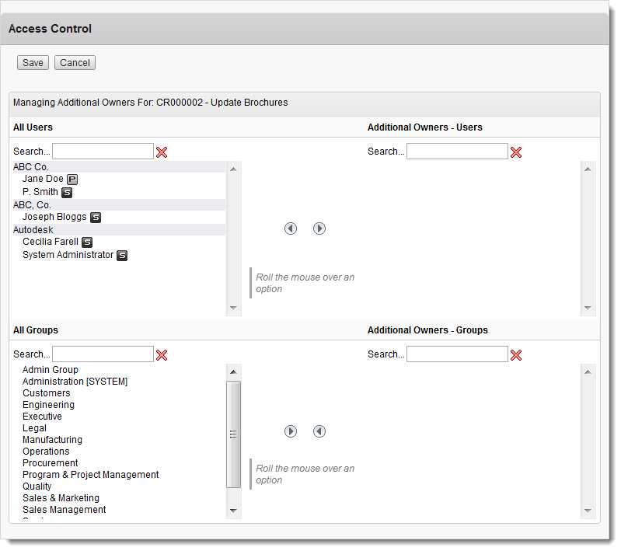The height and width of the screenshot is (551, 621).
Task: Select the Autodesk company header
Action: coord(119,230)
